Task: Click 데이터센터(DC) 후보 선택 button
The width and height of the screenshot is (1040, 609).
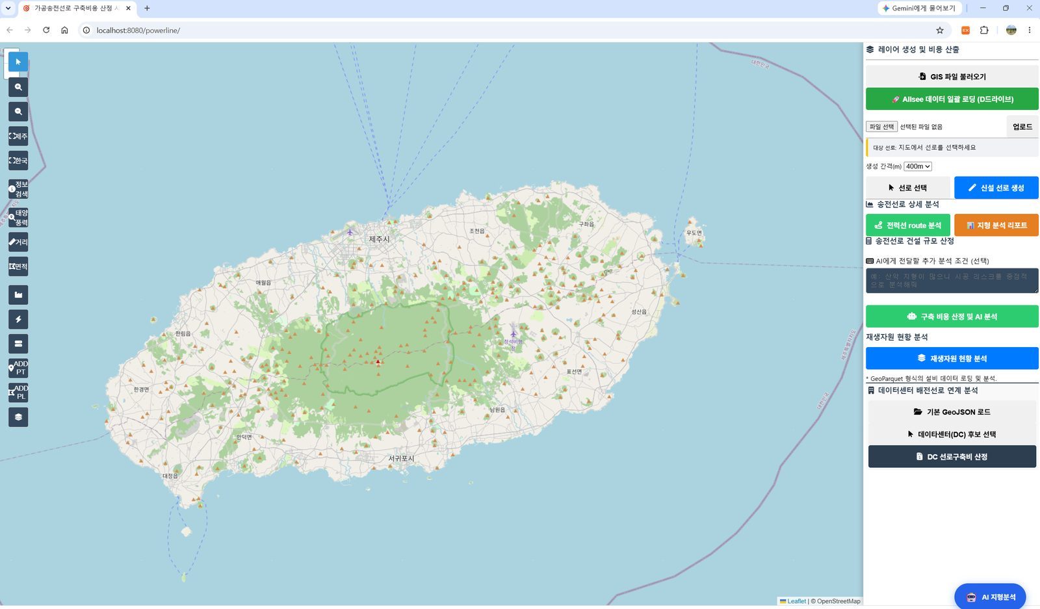Action: point(952,434)
